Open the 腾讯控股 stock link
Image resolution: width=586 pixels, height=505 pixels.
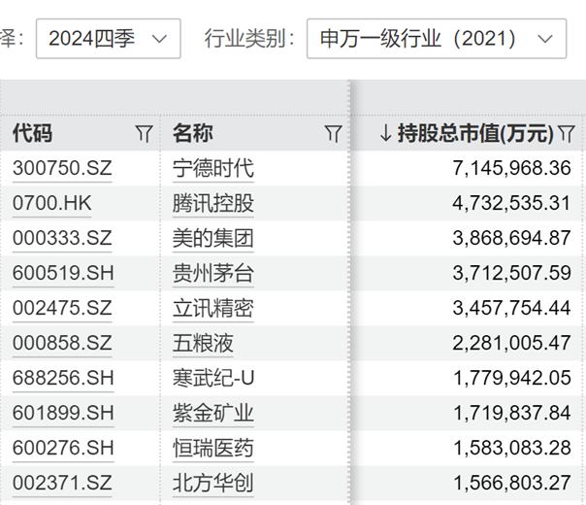coord(213,203)
